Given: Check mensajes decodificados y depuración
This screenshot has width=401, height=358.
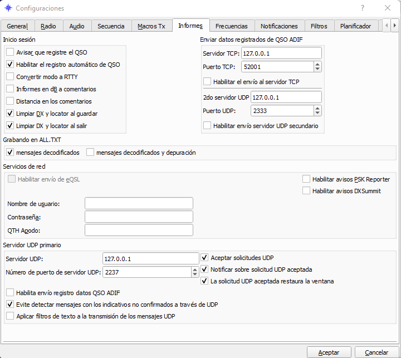Looking at the screenshot, I should click(90, 153).
